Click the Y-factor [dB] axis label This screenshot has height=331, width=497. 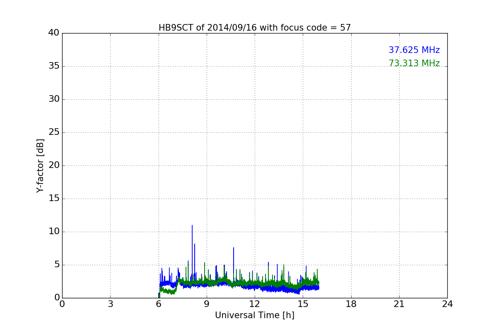click(x=40, y=165)
